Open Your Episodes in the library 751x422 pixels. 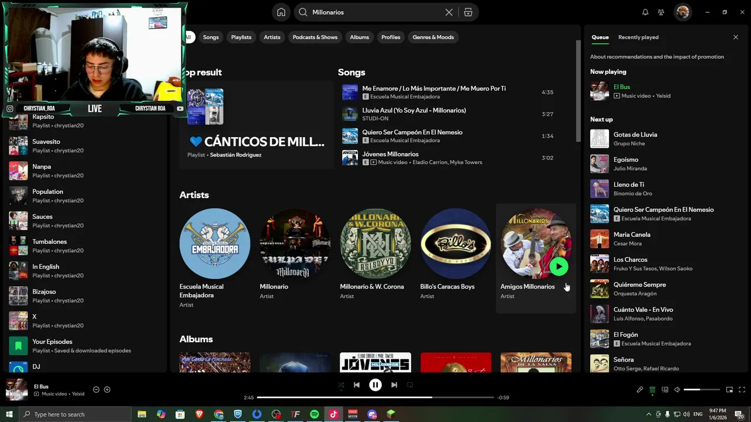pyautogui.click(x=86, y=346)
